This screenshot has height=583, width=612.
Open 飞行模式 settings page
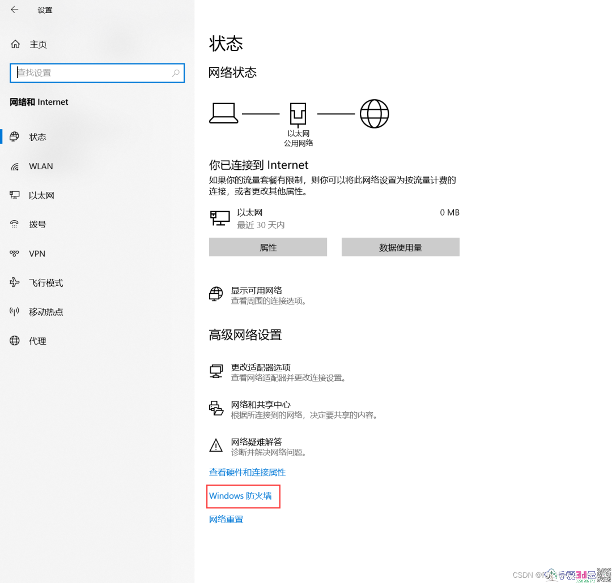(x=46, y=282)
